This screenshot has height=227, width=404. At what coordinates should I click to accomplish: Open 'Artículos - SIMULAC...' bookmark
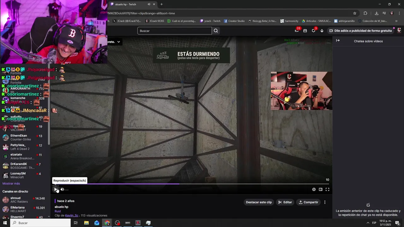316,21
